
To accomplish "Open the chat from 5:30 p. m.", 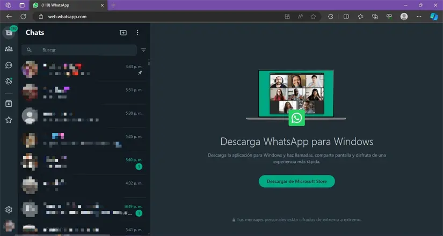I will tap(84, 116).
